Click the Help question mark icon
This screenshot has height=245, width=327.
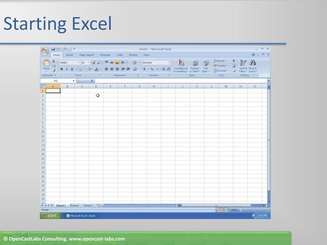tap(253, 55)
